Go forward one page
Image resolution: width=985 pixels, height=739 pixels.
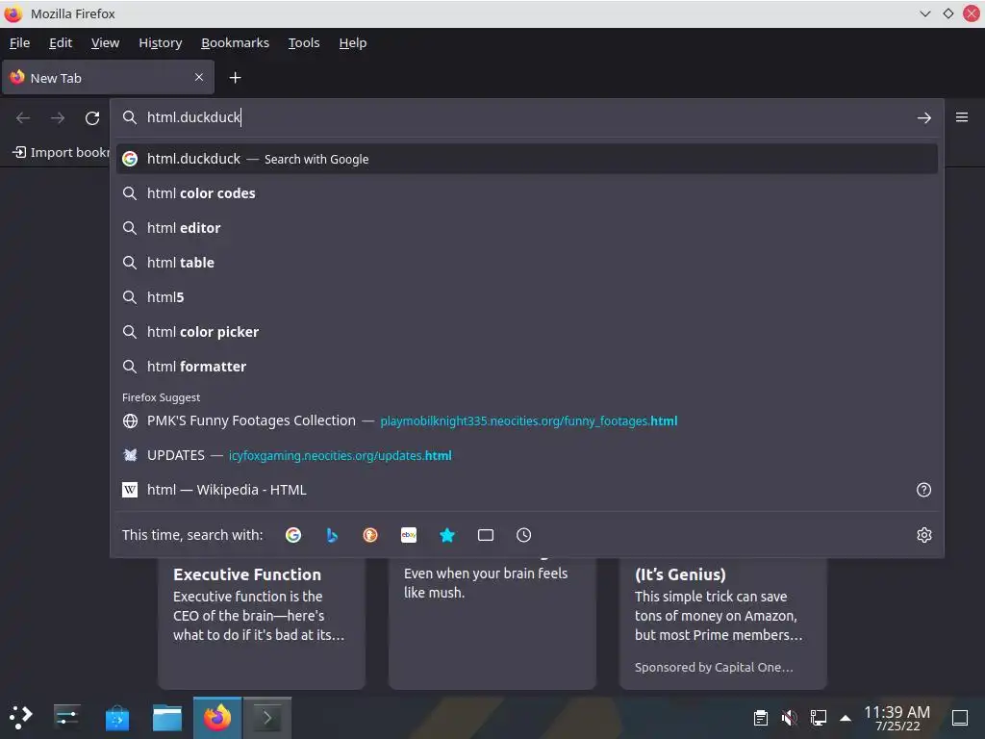58,117
